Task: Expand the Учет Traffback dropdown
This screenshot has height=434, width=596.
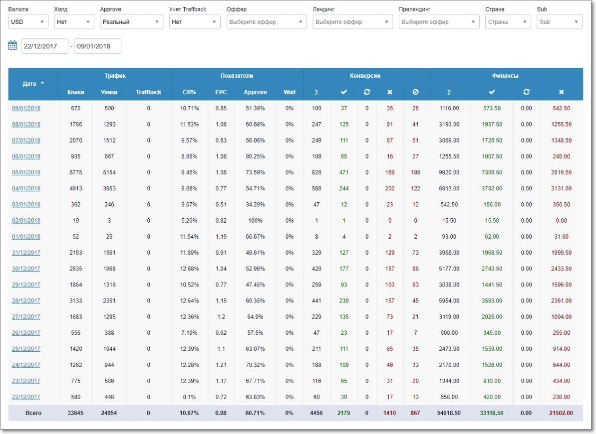Action: click(195, 21)
